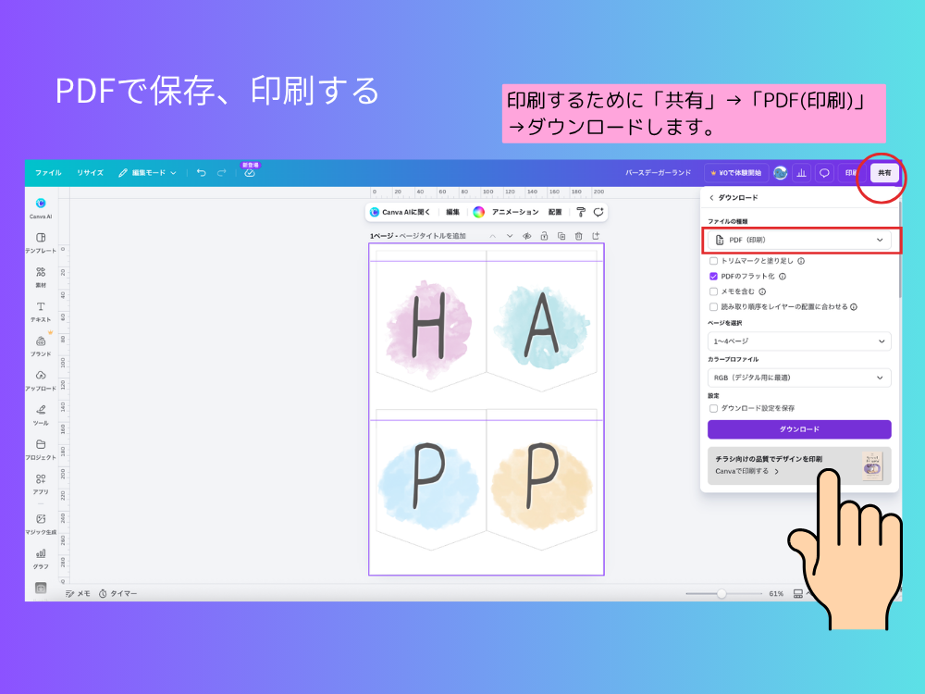Click the user profile avatar

pyautogui.click(x=781, y=173)
